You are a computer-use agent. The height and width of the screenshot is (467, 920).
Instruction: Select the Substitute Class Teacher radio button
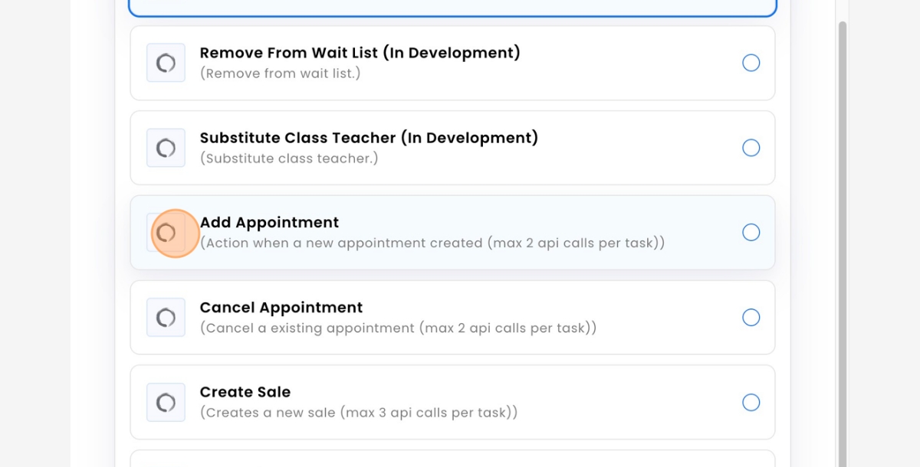click(751, 148)
